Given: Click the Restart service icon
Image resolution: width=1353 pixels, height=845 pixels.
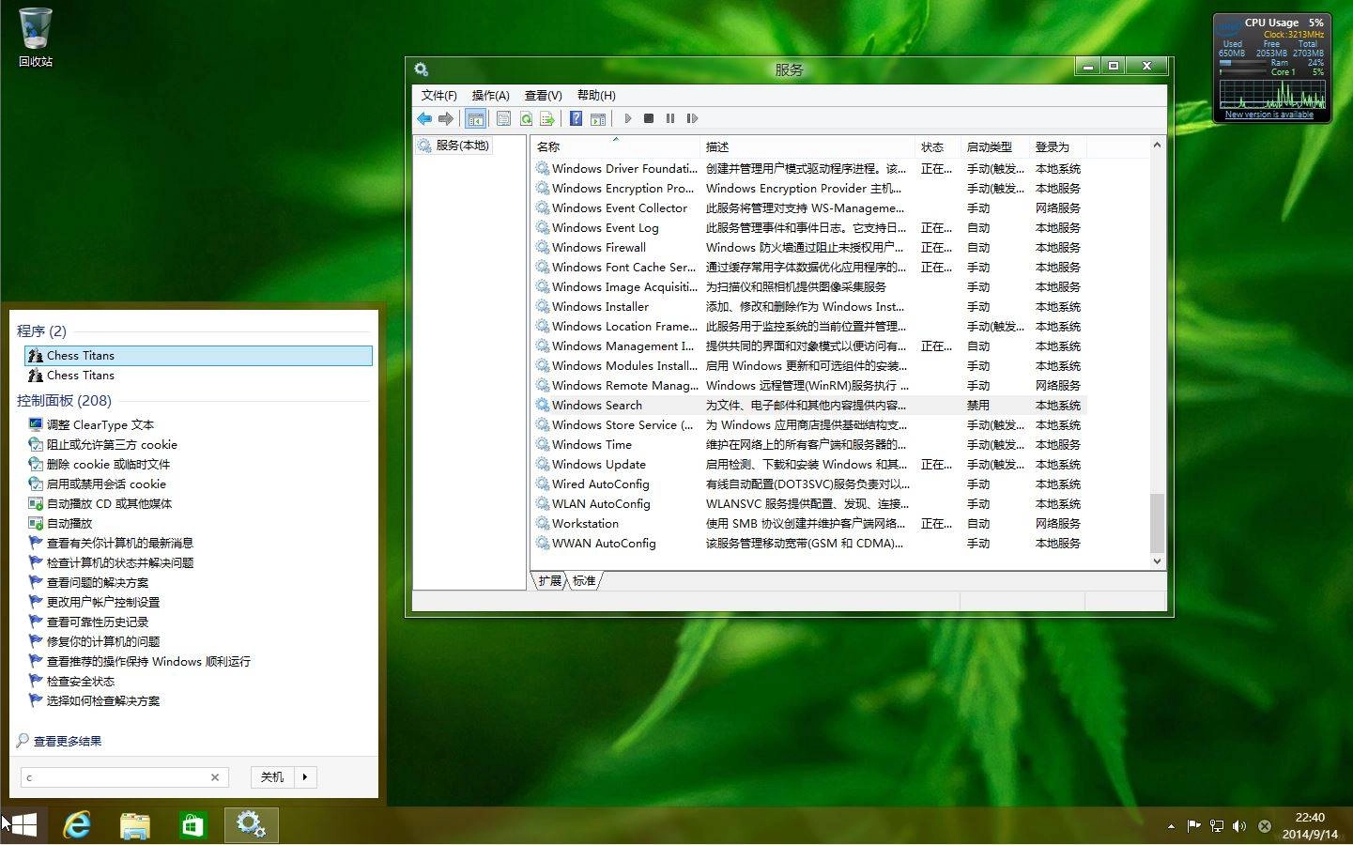Looking at the screenshot, I should tap(692, 118).
